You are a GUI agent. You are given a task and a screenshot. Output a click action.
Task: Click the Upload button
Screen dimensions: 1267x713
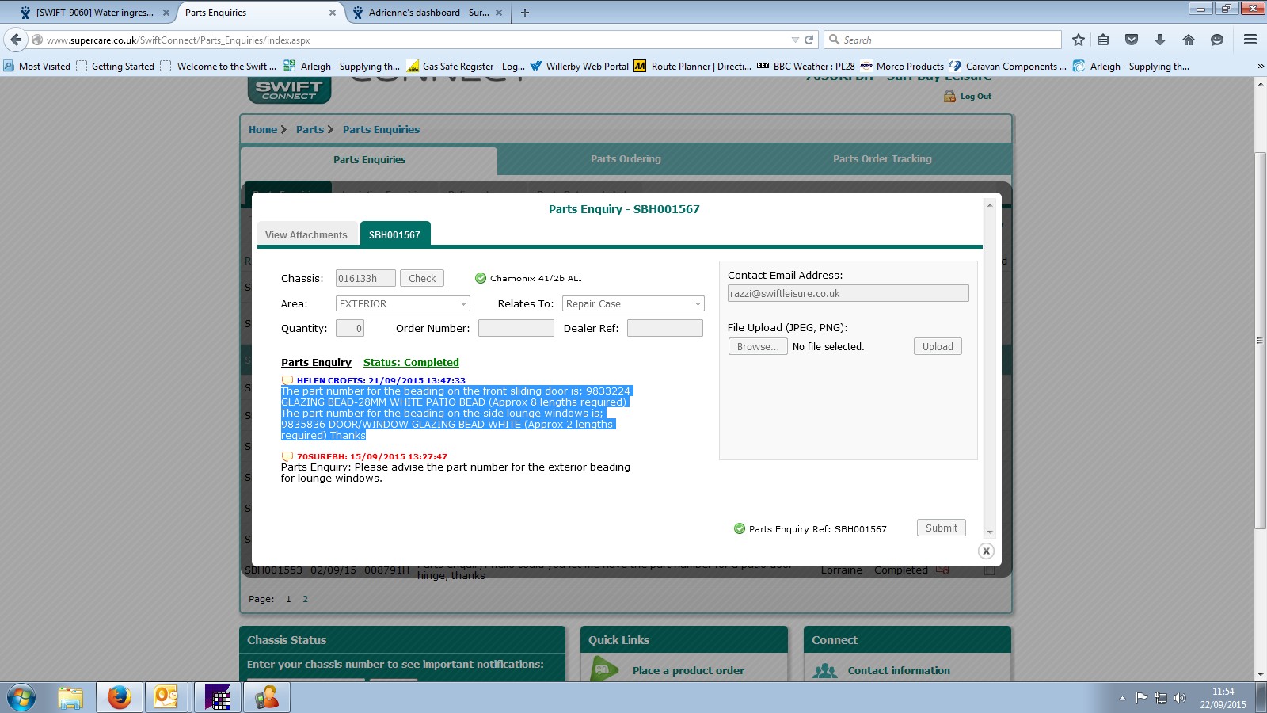[938, 347]
